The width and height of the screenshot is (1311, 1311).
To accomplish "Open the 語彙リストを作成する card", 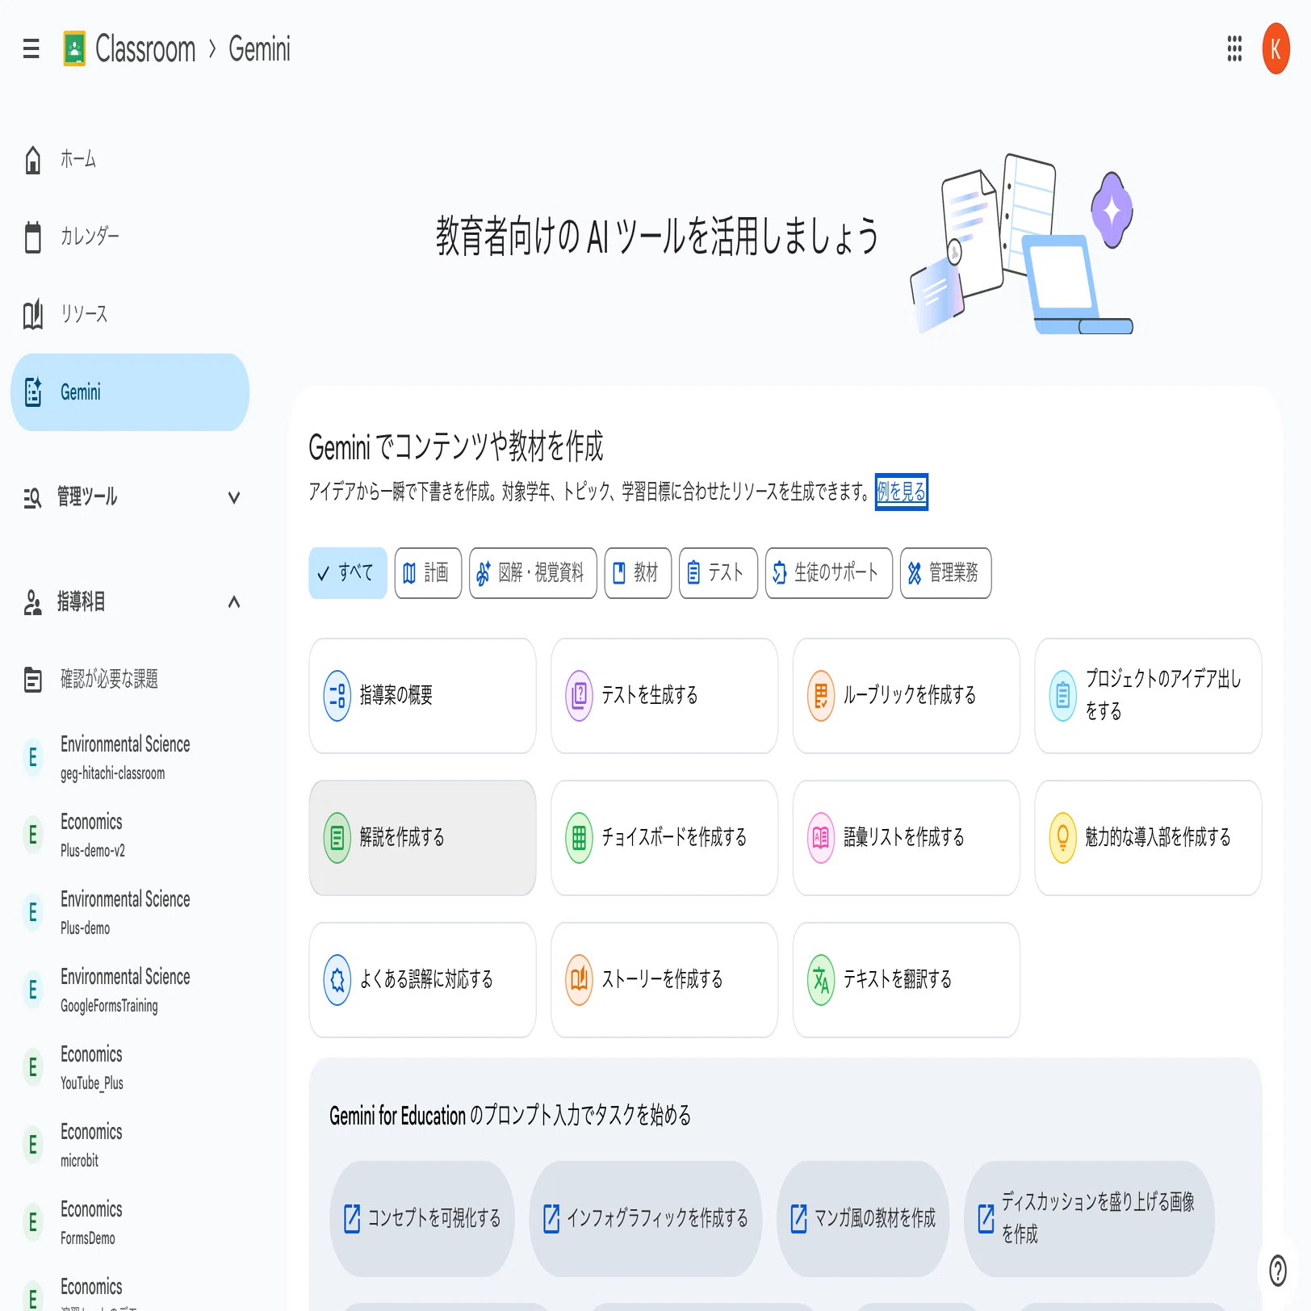I will tap(907, 838).
